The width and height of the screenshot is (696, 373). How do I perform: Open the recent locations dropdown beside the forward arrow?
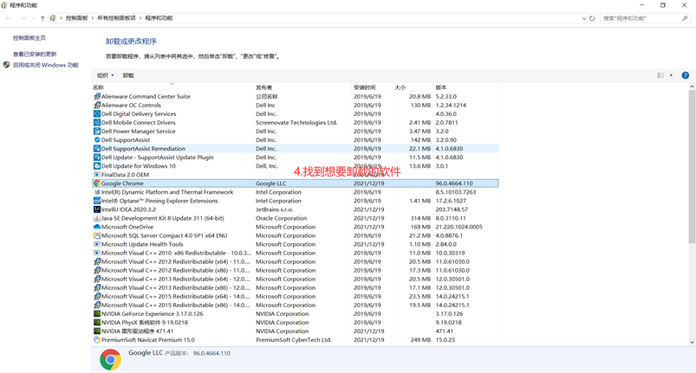pyautogui.click(x=33, y=18)
